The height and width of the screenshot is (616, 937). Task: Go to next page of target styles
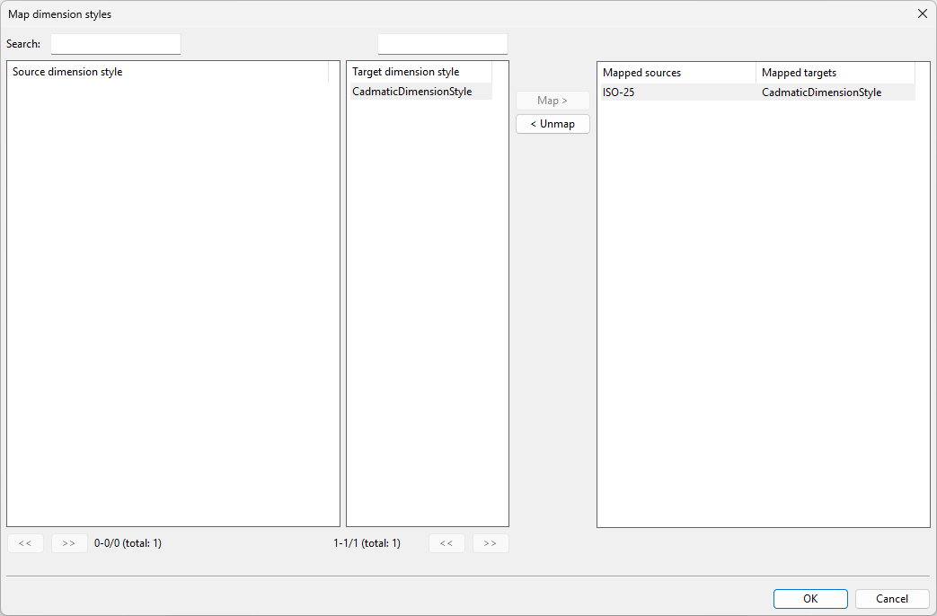pyautogui.click(x=491, y=543)
